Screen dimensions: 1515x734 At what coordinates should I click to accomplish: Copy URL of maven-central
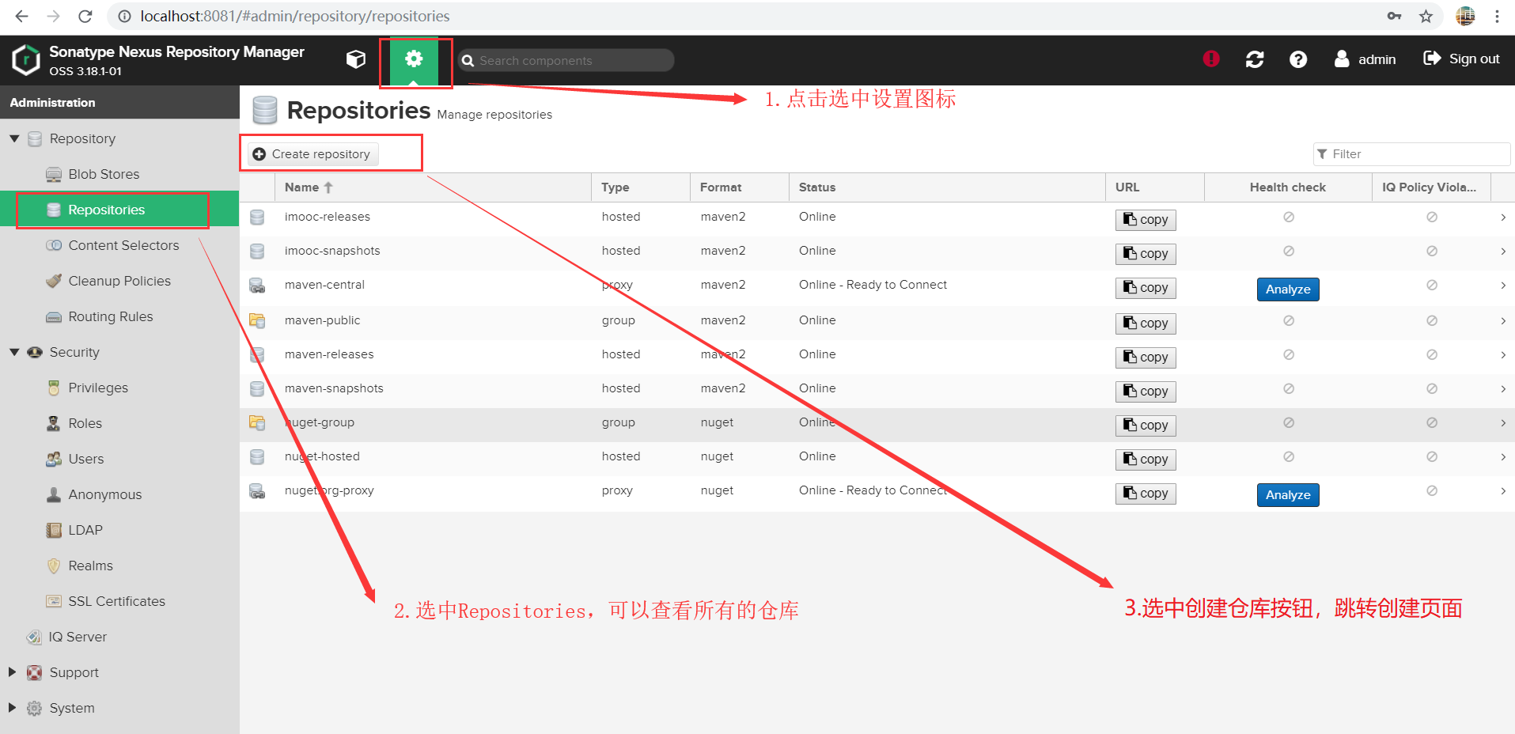pyautogui.click(x=1146, y=288)
